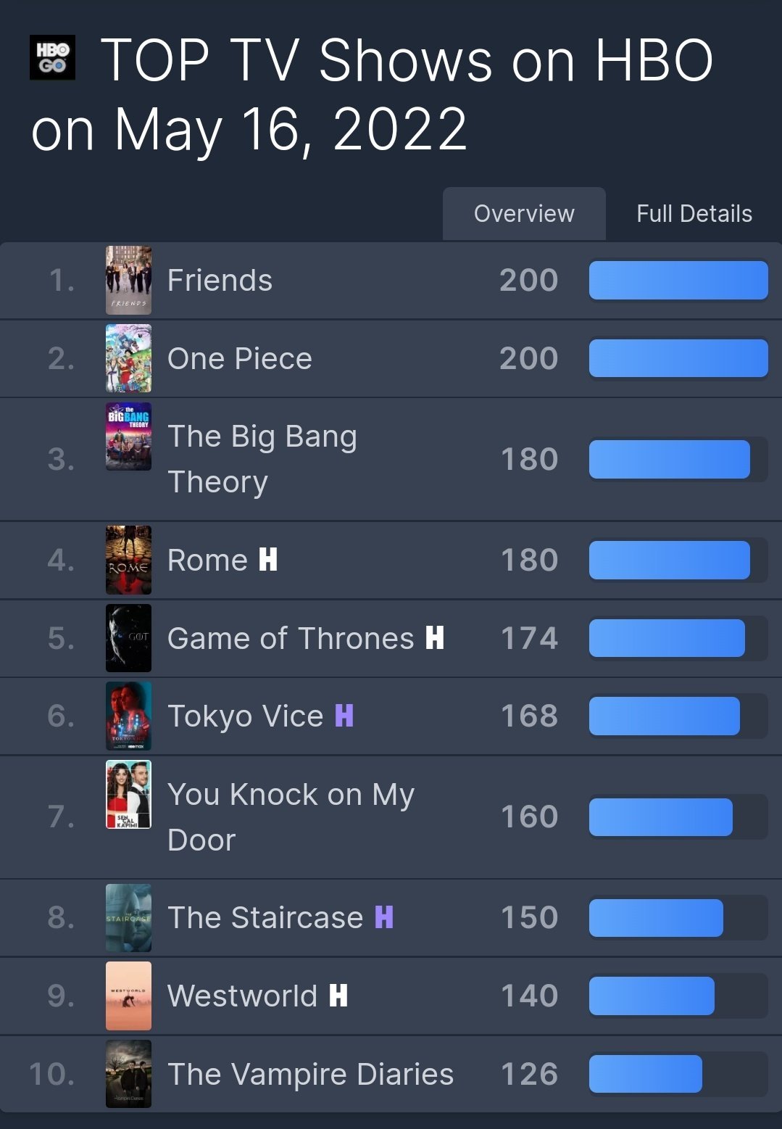Click the Rome poster thumbnail
782x1129 pixels.
[128, 560]
